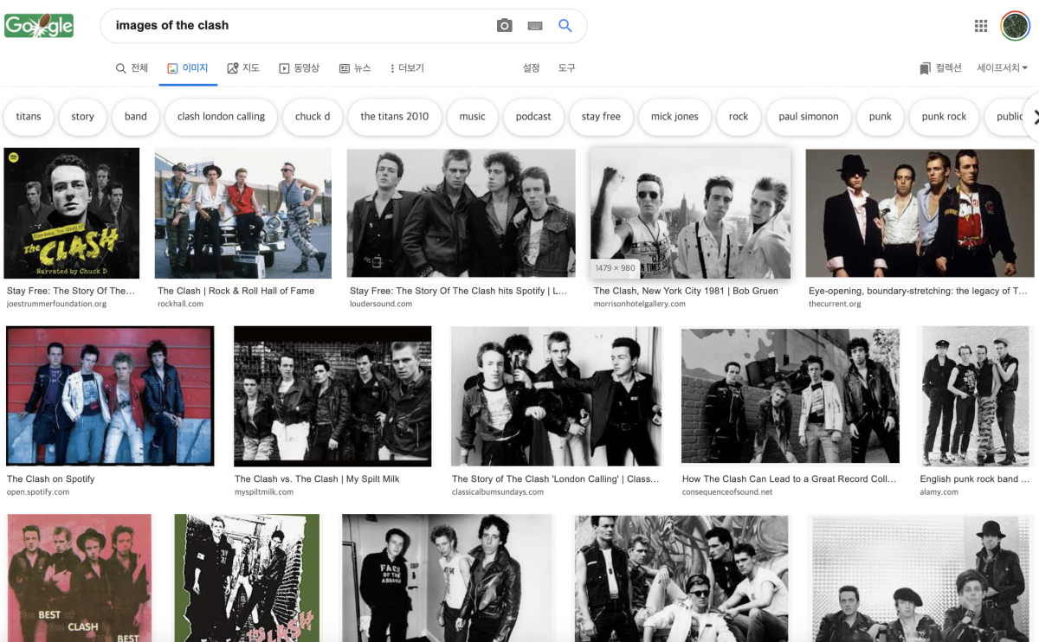Switch to the 지도 tab
Screen dimensions: 1039x642
pos(243,68)
